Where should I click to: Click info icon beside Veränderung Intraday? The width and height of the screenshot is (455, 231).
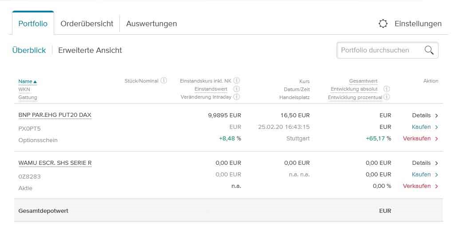click(237, 97)
